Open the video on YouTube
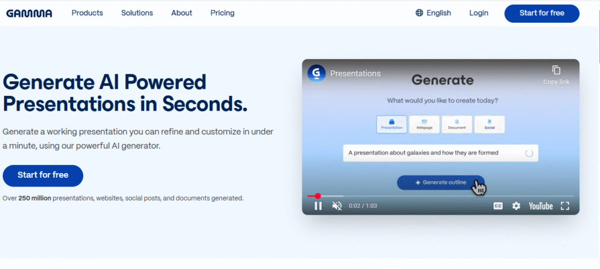Image resolution: width=600 pixels, height=269 pixels. (541, 206)
